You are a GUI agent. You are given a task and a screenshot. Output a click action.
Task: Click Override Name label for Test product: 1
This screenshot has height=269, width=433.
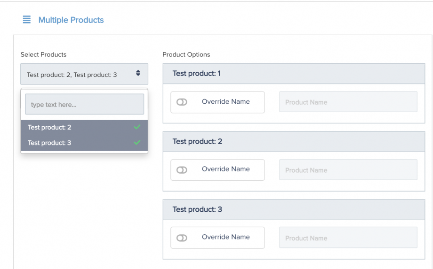click(x=225, y=101)
